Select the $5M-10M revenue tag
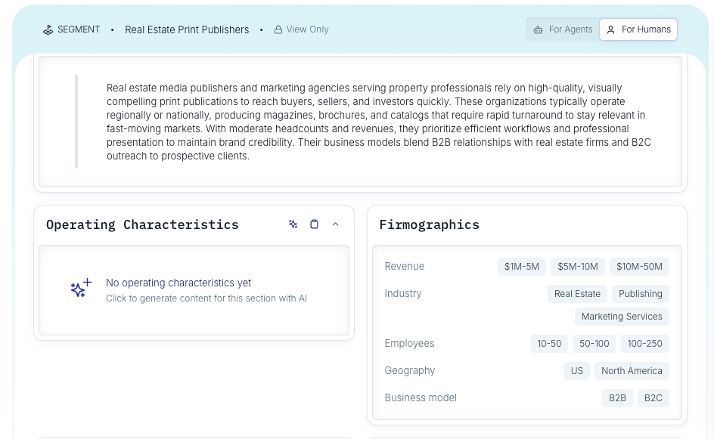Viewport: 714px width, 439px height. [578, 267]
